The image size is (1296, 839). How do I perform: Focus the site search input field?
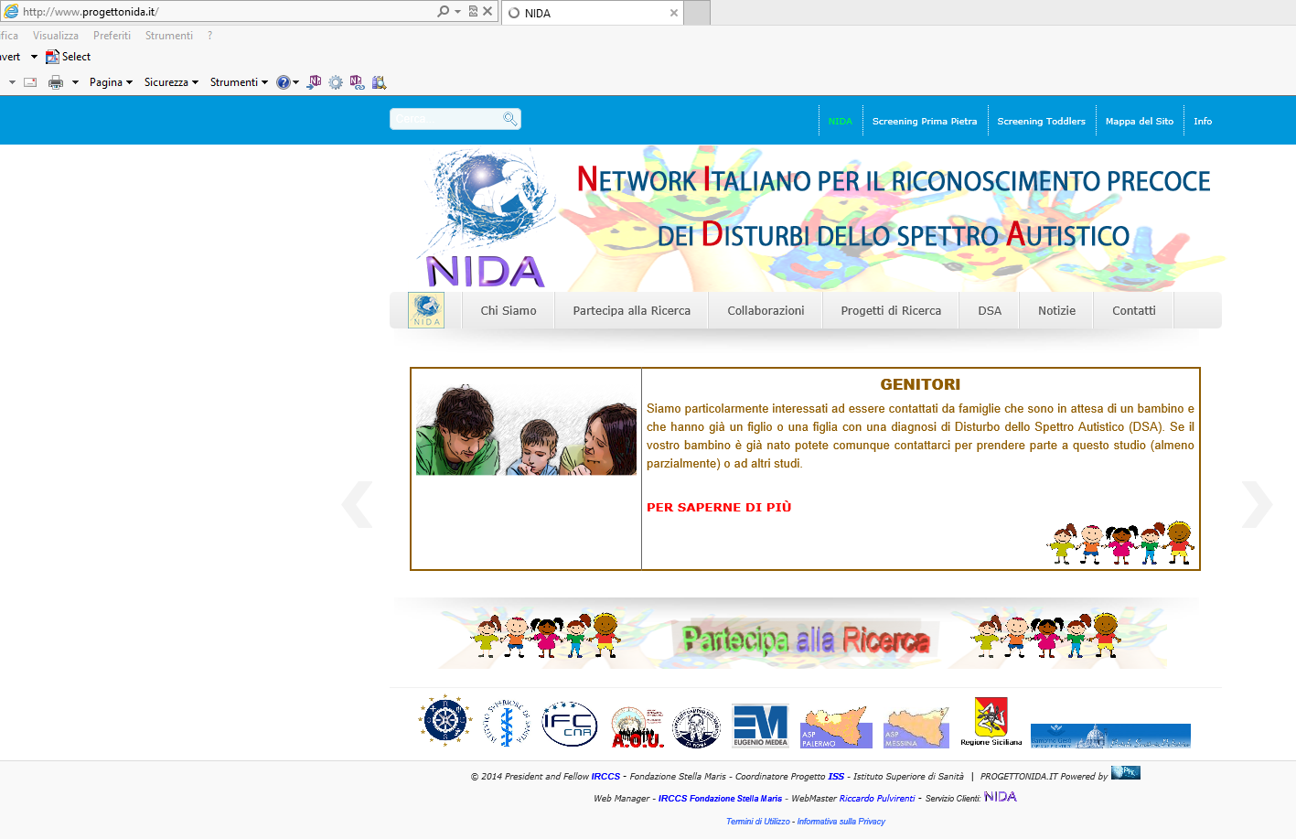(446, 119)
